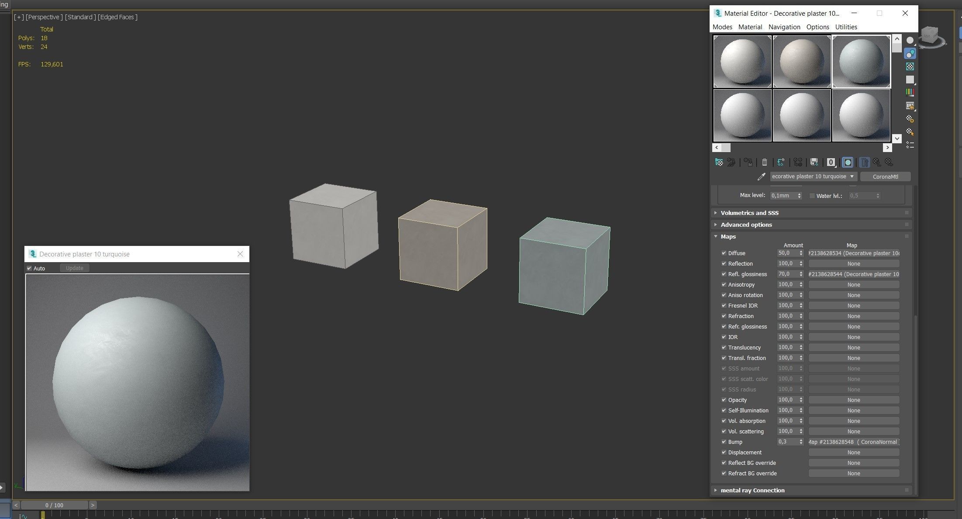Click Select by Material icon
The height and width of the screenshot is (519, 962).
pos(910,131)
